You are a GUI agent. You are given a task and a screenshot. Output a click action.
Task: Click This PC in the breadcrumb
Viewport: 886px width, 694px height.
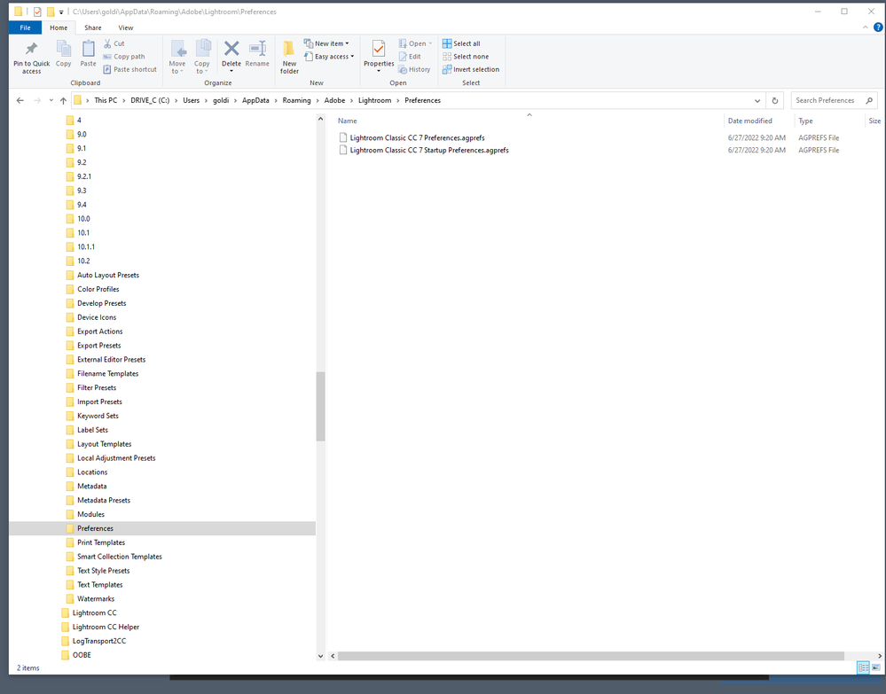tap(106, 100)
